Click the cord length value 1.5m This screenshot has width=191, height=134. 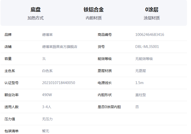coord(139,83)
